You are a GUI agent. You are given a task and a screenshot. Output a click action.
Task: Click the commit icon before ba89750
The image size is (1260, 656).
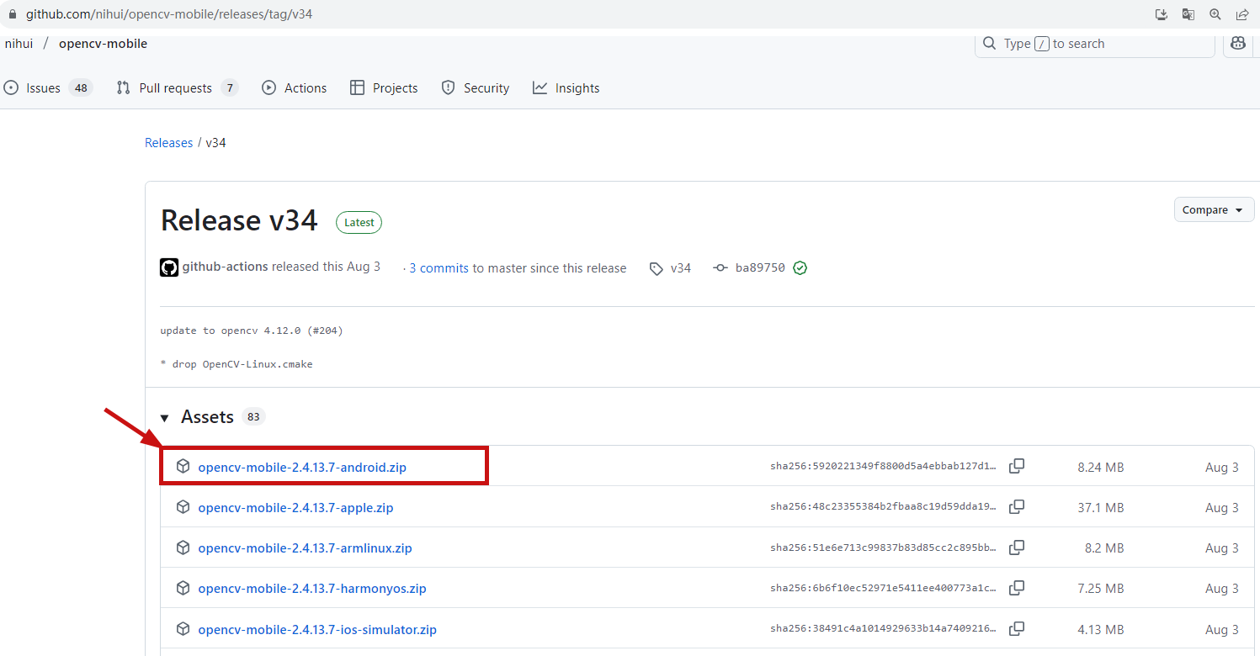pyautogui.click(x=720, y=267)
